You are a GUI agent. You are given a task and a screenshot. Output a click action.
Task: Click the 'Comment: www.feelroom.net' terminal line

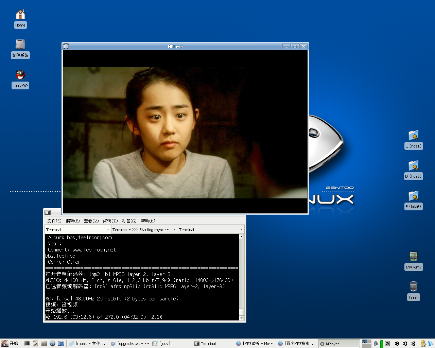click(82, 250)
